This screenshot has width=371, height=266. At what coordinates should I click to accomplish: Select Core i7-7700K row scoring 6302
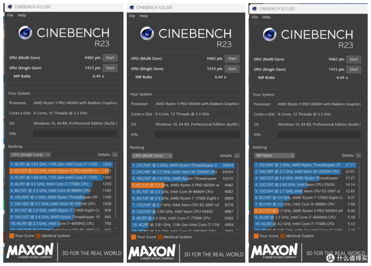tap(183, 218)
